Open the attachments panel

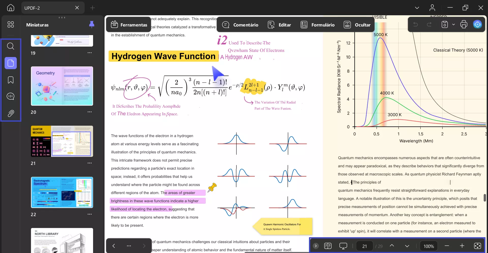(x=10, y=113)
